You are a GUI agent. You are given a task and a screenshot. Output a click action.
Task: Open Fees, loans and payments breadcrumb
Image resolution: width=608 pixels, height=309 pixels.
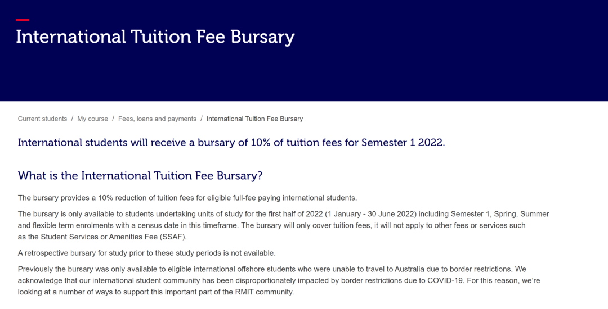point(157,119)
